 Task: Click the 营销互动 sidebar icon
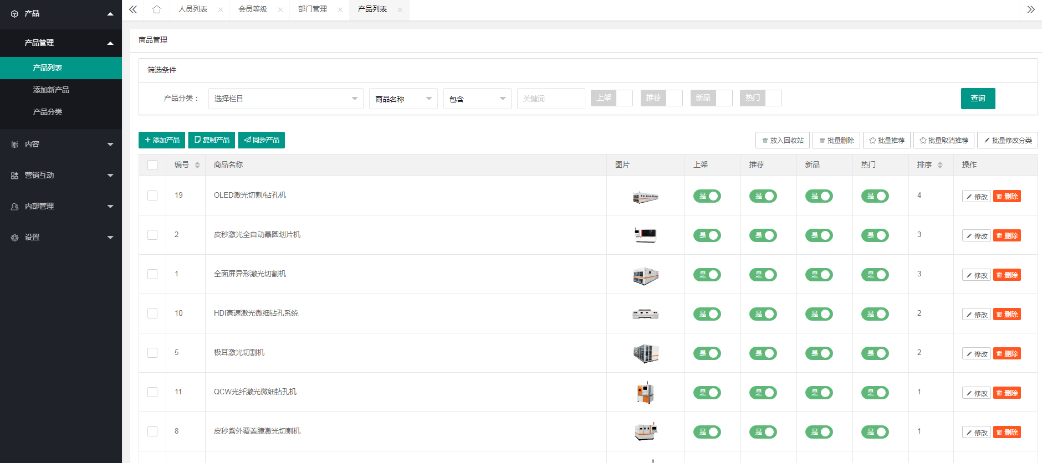tap(14, 176)
